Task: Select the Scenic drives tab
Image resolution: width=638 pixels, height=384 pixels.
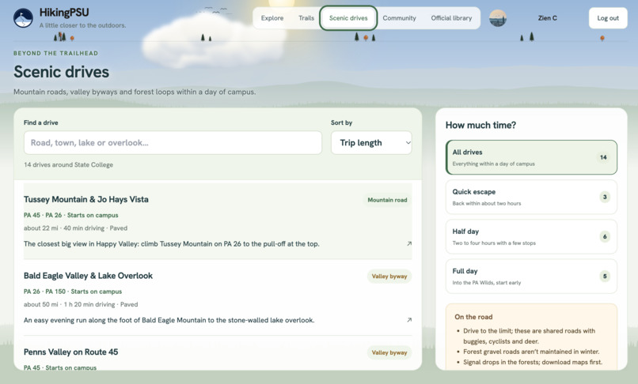Action: pos(348,18)
